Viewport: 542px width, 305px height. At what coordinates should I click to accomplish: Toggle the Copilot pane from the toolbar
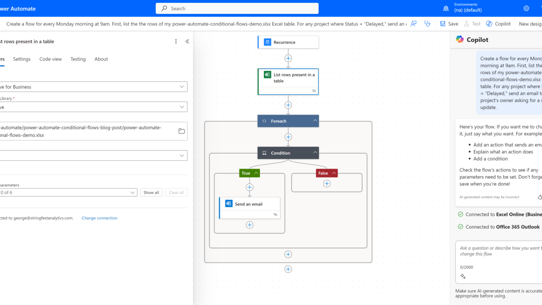click(498, 24)
